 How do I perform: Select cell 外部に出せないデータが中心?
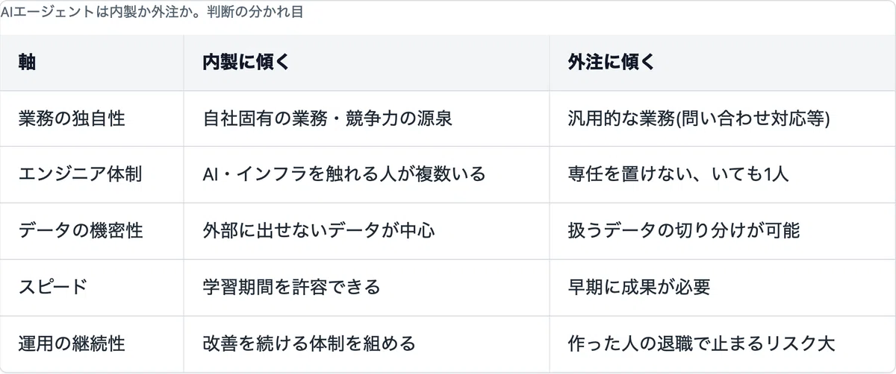click(319, 231)
